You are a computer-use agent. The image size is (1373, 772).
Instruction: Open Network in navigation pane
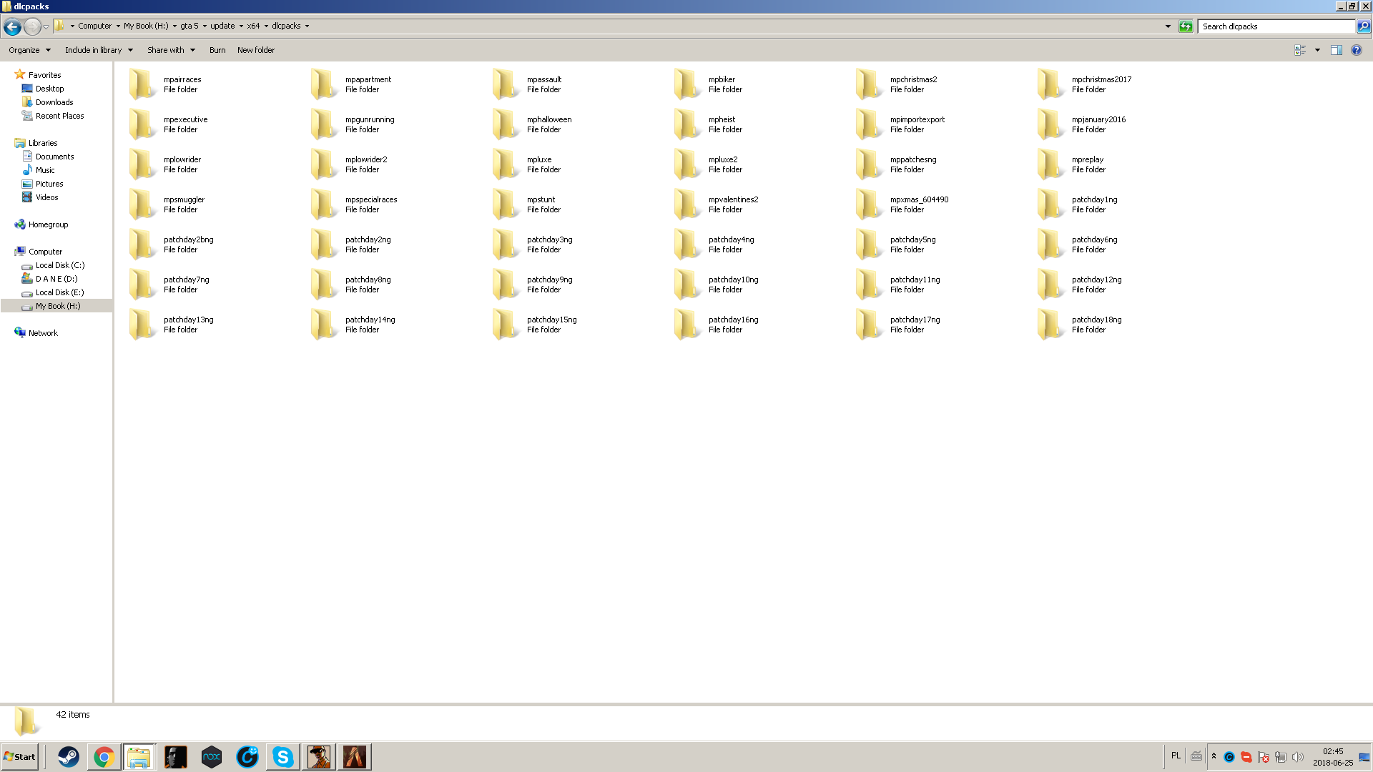(43, 333)
